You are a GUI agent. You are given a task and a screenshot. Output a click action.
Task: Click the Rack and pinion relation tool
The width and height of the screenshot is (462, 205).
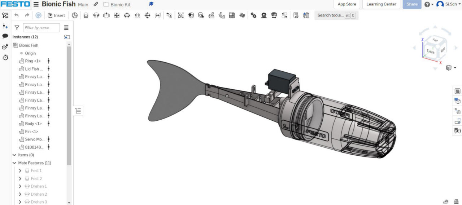coord(264,15)
